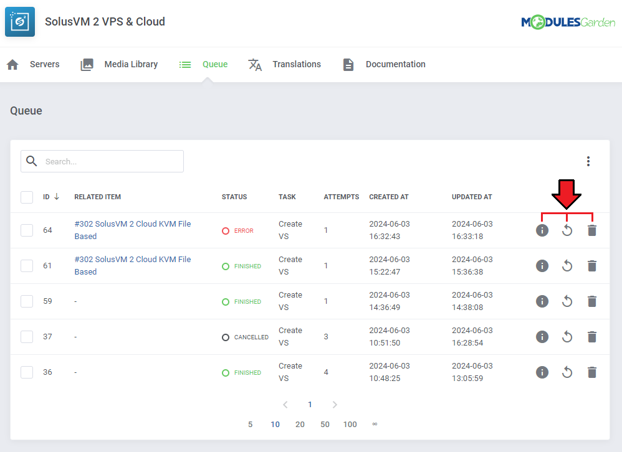Show 100 entries per page
Image resolution: width=622 pixels, height=452 pixels.
[x=350, y=424]
